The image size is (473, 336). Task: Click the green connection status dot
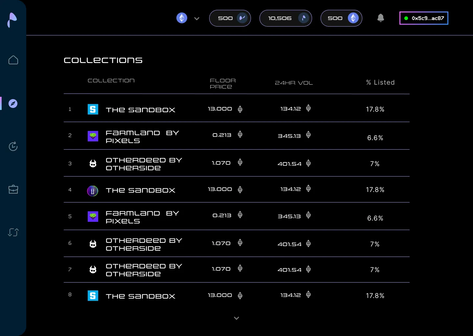point(406,18)
